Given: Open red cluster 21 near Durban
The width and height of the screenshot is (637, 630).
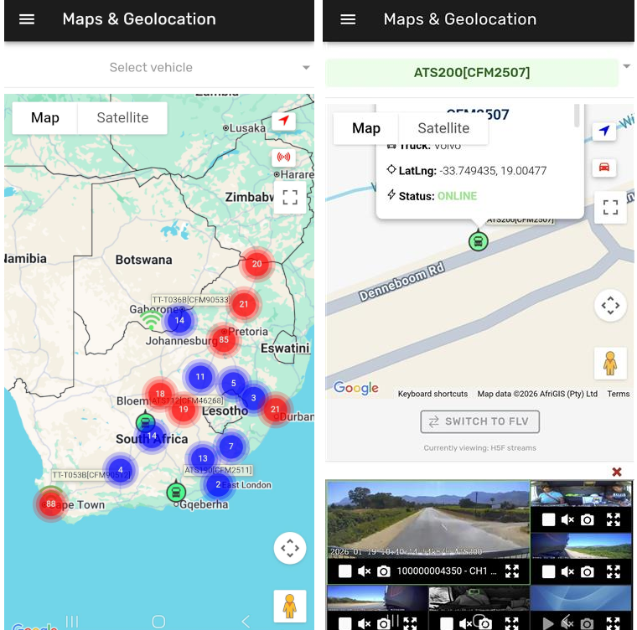Looking at the screenshot, I should (276, 409).
